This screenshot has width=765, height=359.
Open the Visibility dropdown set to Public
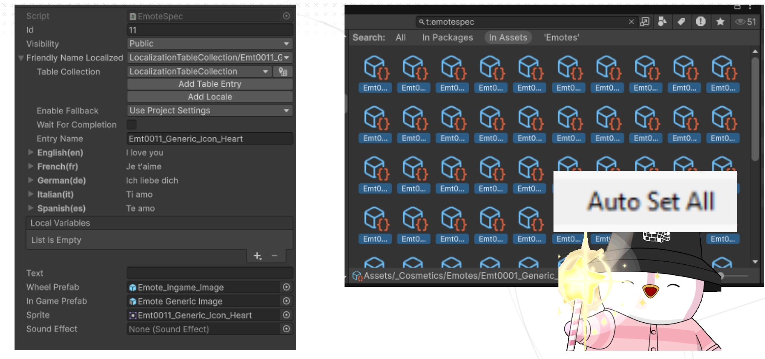209,44
